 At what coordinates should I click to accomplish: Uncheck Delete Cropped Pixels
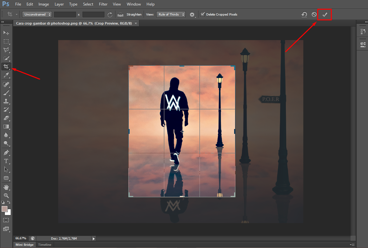[202, 14]
